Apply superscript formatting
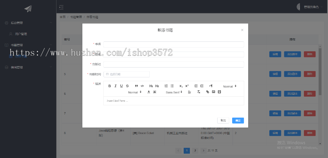Screen dimensions: 328x158 (187, 86)
